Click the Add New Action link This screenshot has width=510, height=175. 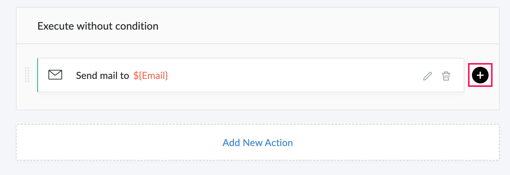[x=258, y=143]
